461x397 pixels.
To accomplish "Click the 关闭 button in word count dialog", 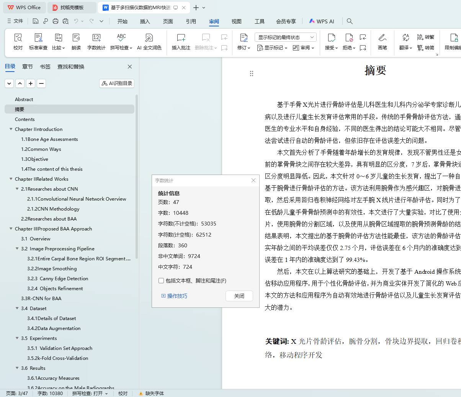I will pos(239,296).
